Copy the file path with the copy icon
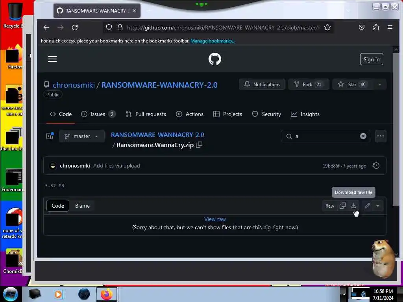 coord(199,145)
